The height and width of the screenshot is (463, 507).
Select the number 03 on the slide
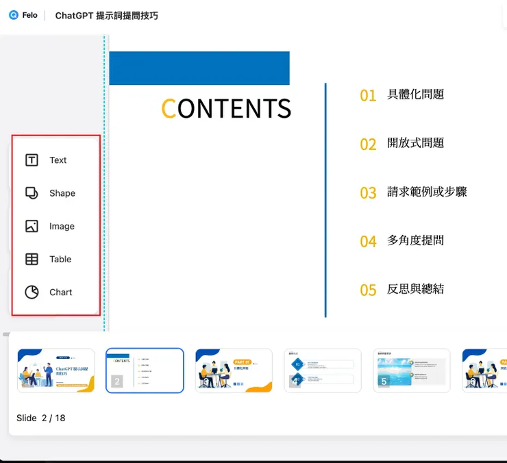(369, 193)
